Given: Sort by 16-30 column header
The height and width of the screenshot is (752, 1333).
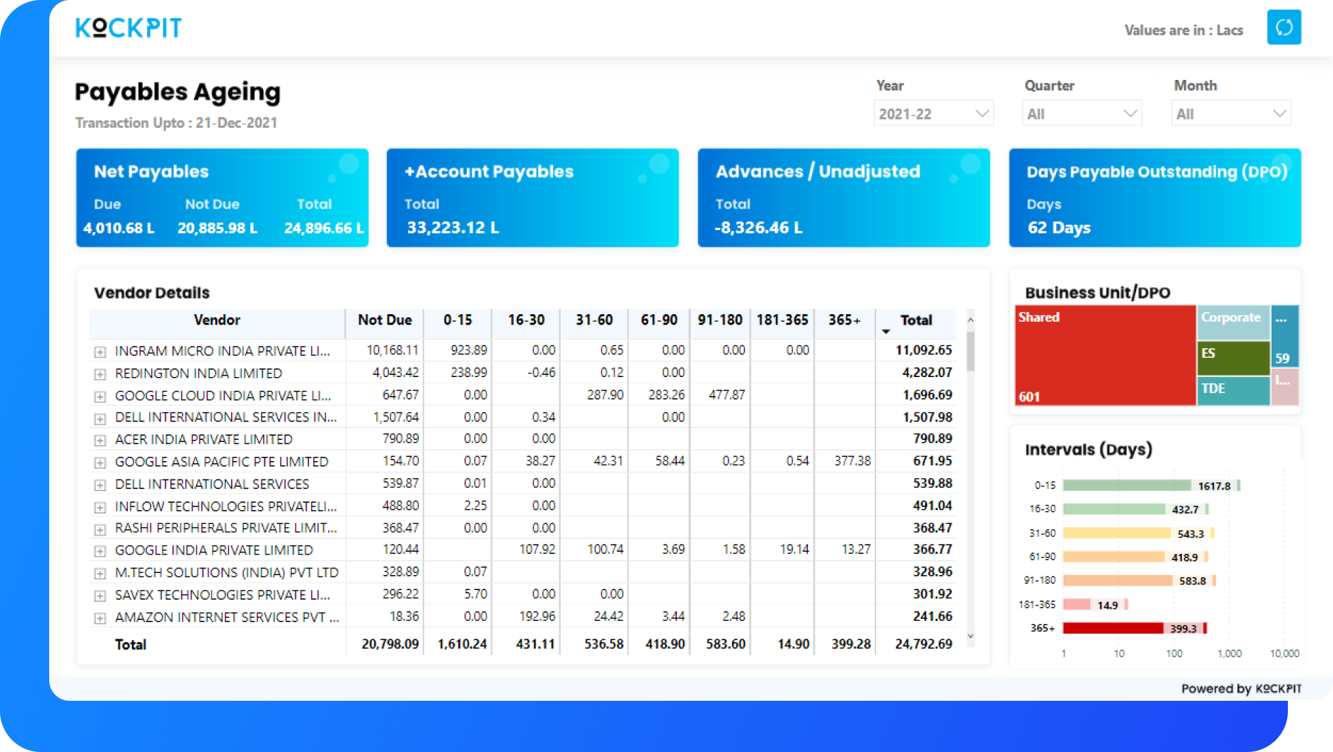Looking at the screenshot, I should [526, 320].
